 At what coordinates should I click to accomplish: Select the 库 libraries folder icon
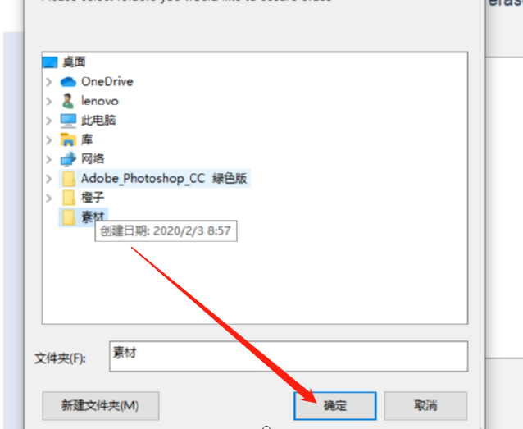click(68, 139)
